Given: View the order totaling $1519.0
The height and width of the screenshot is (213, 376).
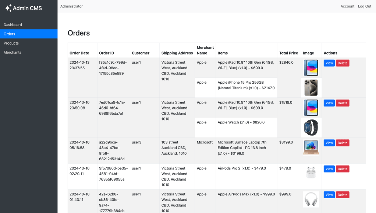Looking at the screenshot, I should tap(329, 103).
